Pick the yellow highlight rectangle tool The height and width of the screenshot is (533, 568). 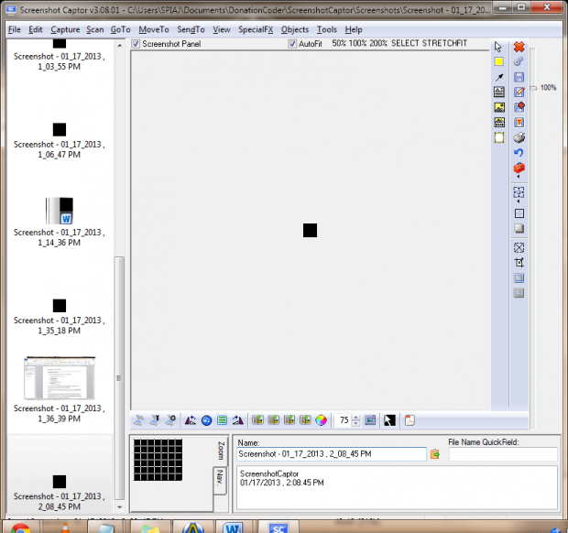(498, 61)
